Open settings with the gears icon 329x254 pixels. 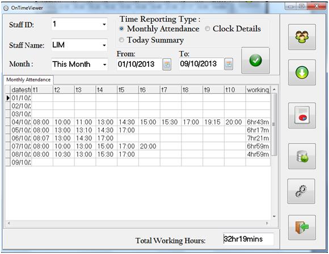coord(301,191)
